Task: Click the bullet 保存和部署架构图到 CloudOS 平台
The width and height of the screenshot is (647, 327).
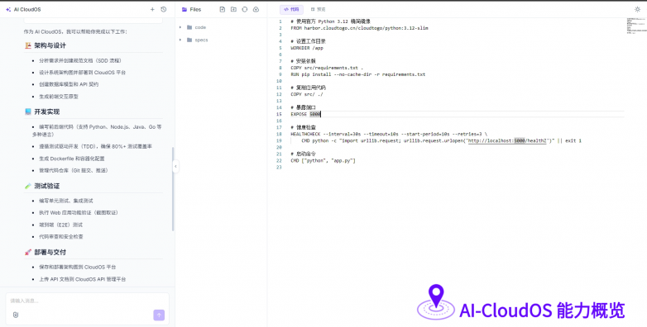Action: click(78, 268)
